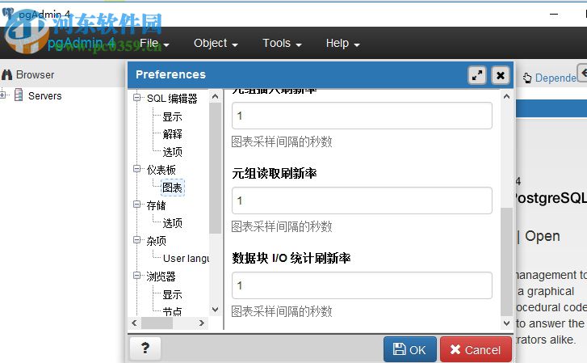Click the horizontal scrollbar thumb under preferences tree

157,323
